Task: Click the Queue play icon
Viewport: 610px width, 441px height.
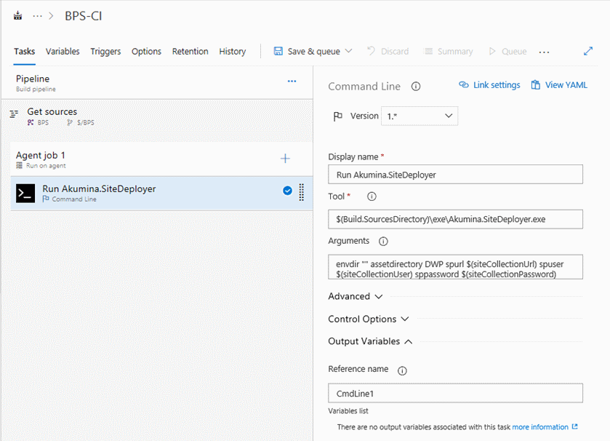Action: pos(492,52)
